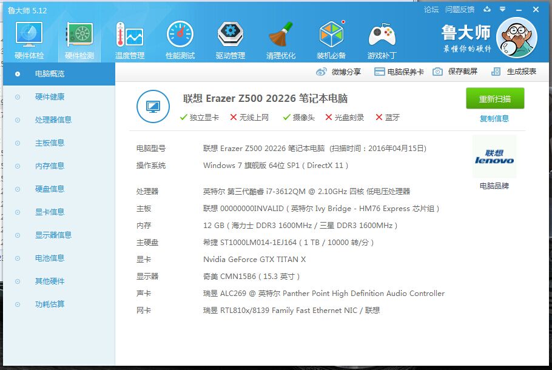552x370 pixels.
Task: Click the i7-3612QM processor value
Action: coord(306,192)
